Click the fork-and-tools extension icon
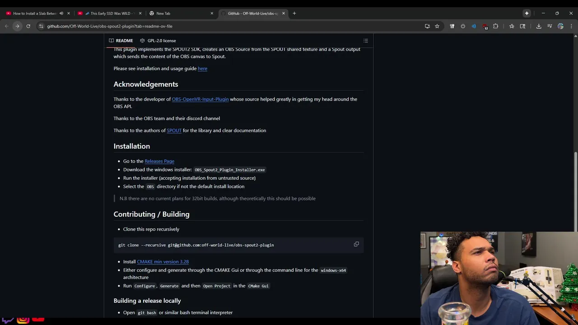 (452, 26)
